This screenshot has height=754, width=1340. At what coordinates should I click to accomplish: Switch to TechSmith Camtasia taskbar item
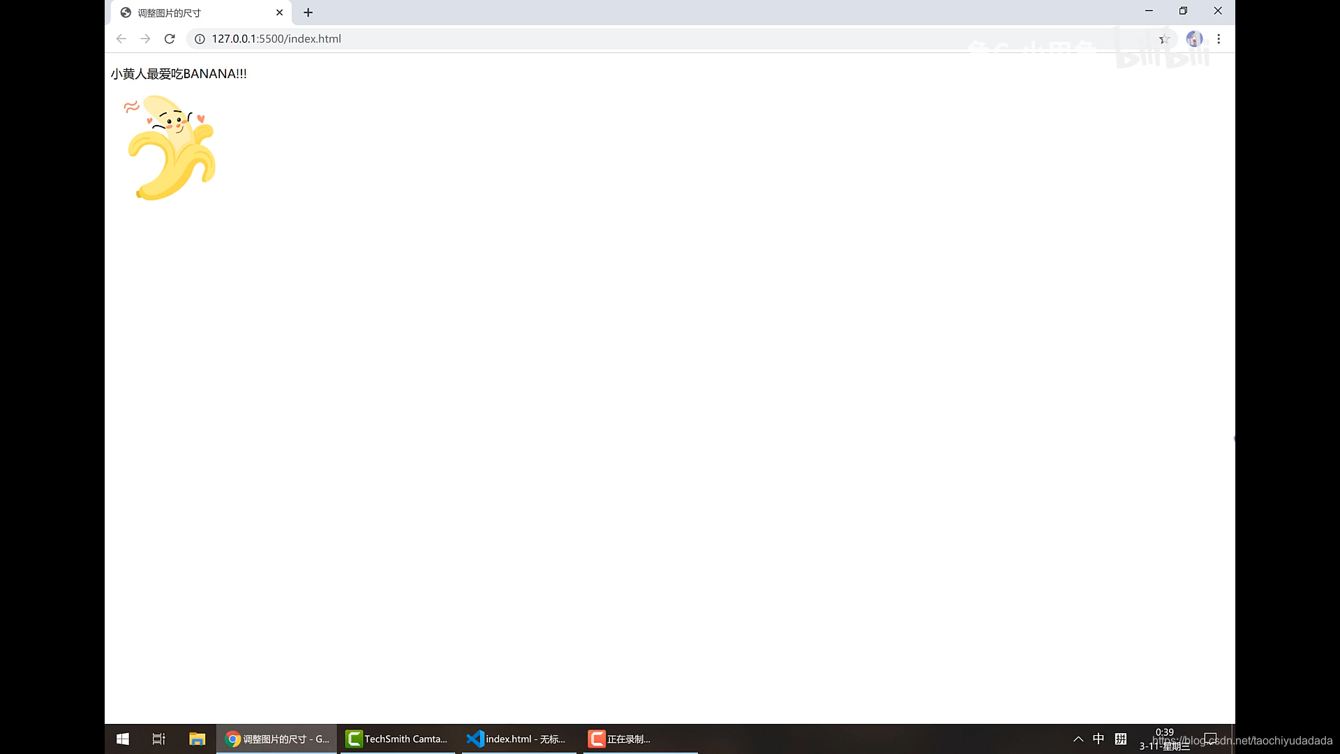[x=397, y=739]
